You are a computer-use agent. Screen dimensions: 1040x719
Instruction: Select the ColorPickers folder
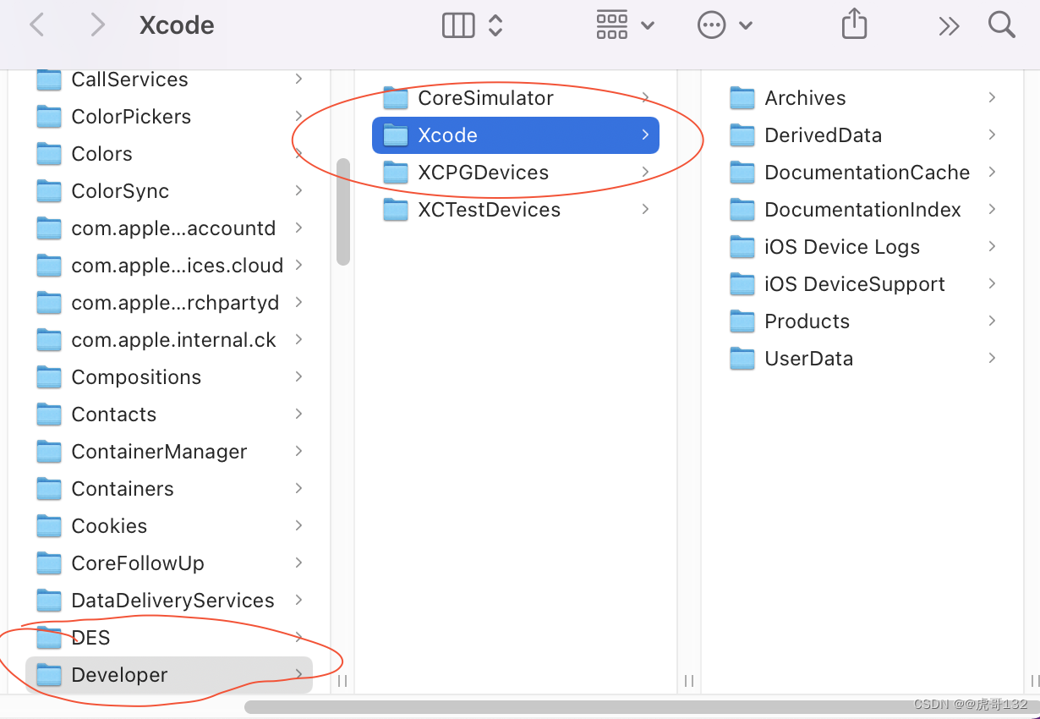(x=169, y=117)
